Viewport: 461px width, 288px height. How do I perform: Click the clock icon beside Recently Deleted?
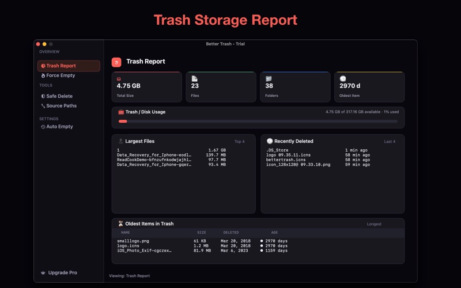click(270, 141)
